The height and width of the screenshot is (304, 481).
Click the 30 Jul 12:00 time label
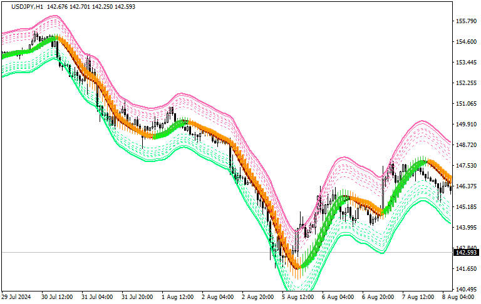57,297
